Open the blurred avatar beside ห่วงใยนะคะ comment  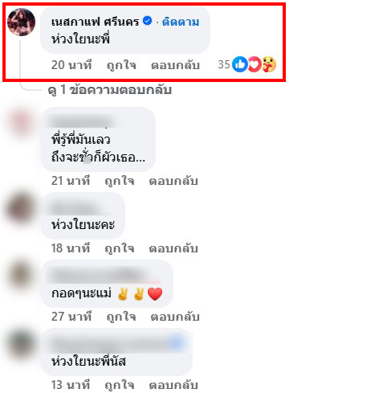point(21,208)
